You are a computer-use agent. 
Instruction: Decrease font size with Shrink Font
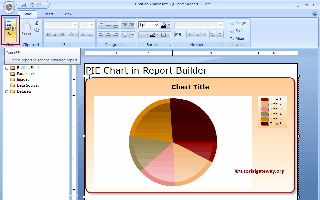90,34
